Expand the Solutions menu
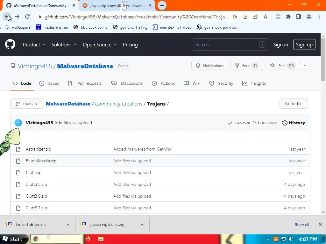Screen dimensions: 326x244 [x=64, y=44]
